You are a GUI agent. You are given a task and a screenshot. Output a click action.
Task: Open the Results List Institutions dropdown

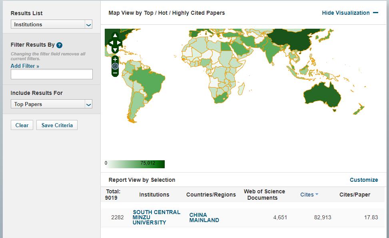(52, 25)
